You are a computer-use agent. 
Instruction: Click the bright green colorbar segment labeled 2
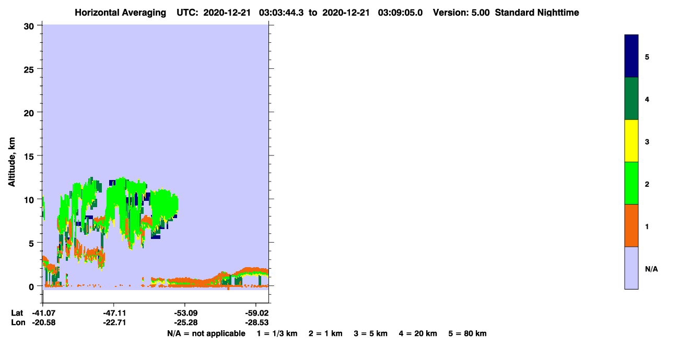tap(631, 183)
